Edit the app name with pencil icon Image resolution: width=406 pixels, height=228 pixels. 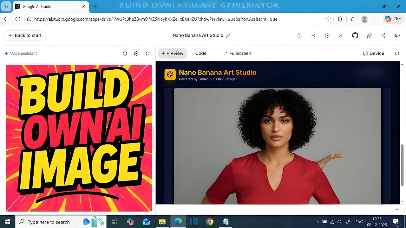228,35
